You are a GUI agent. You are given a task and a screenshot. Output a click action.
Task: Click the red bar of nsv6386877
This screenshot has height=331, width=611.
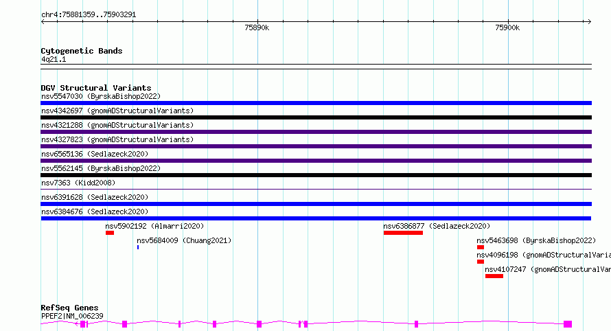[x=403, y=233]
